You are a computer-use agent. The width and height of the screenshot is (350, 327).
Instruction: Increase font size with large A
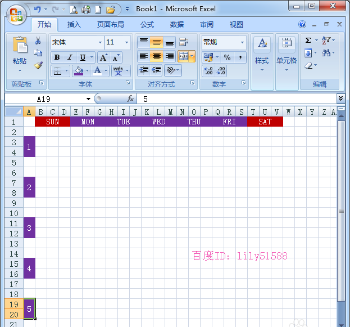(x=103, y=57)
